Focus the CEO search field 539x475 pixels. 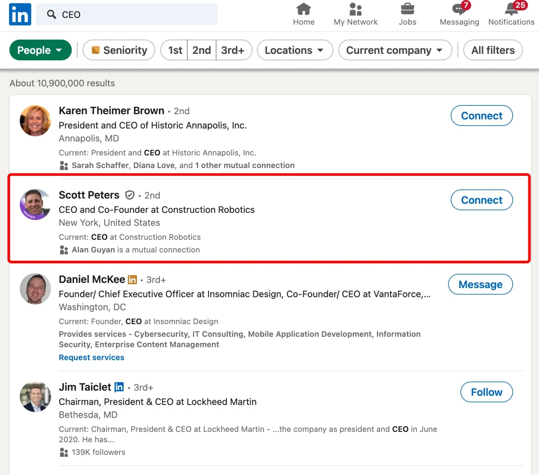click(127, 14)
